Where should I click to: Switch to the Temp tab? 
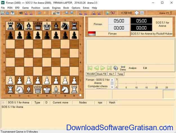point(120,74)
